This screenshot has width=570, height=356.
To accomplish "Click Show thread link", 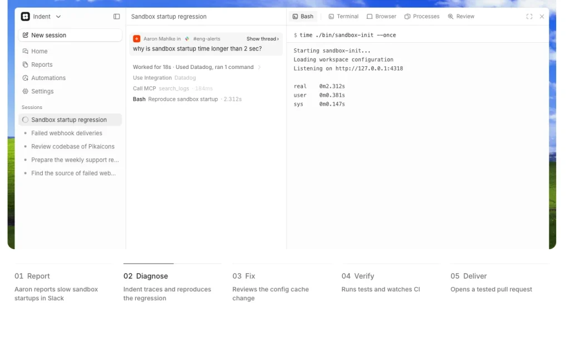I will click(263, 39).
